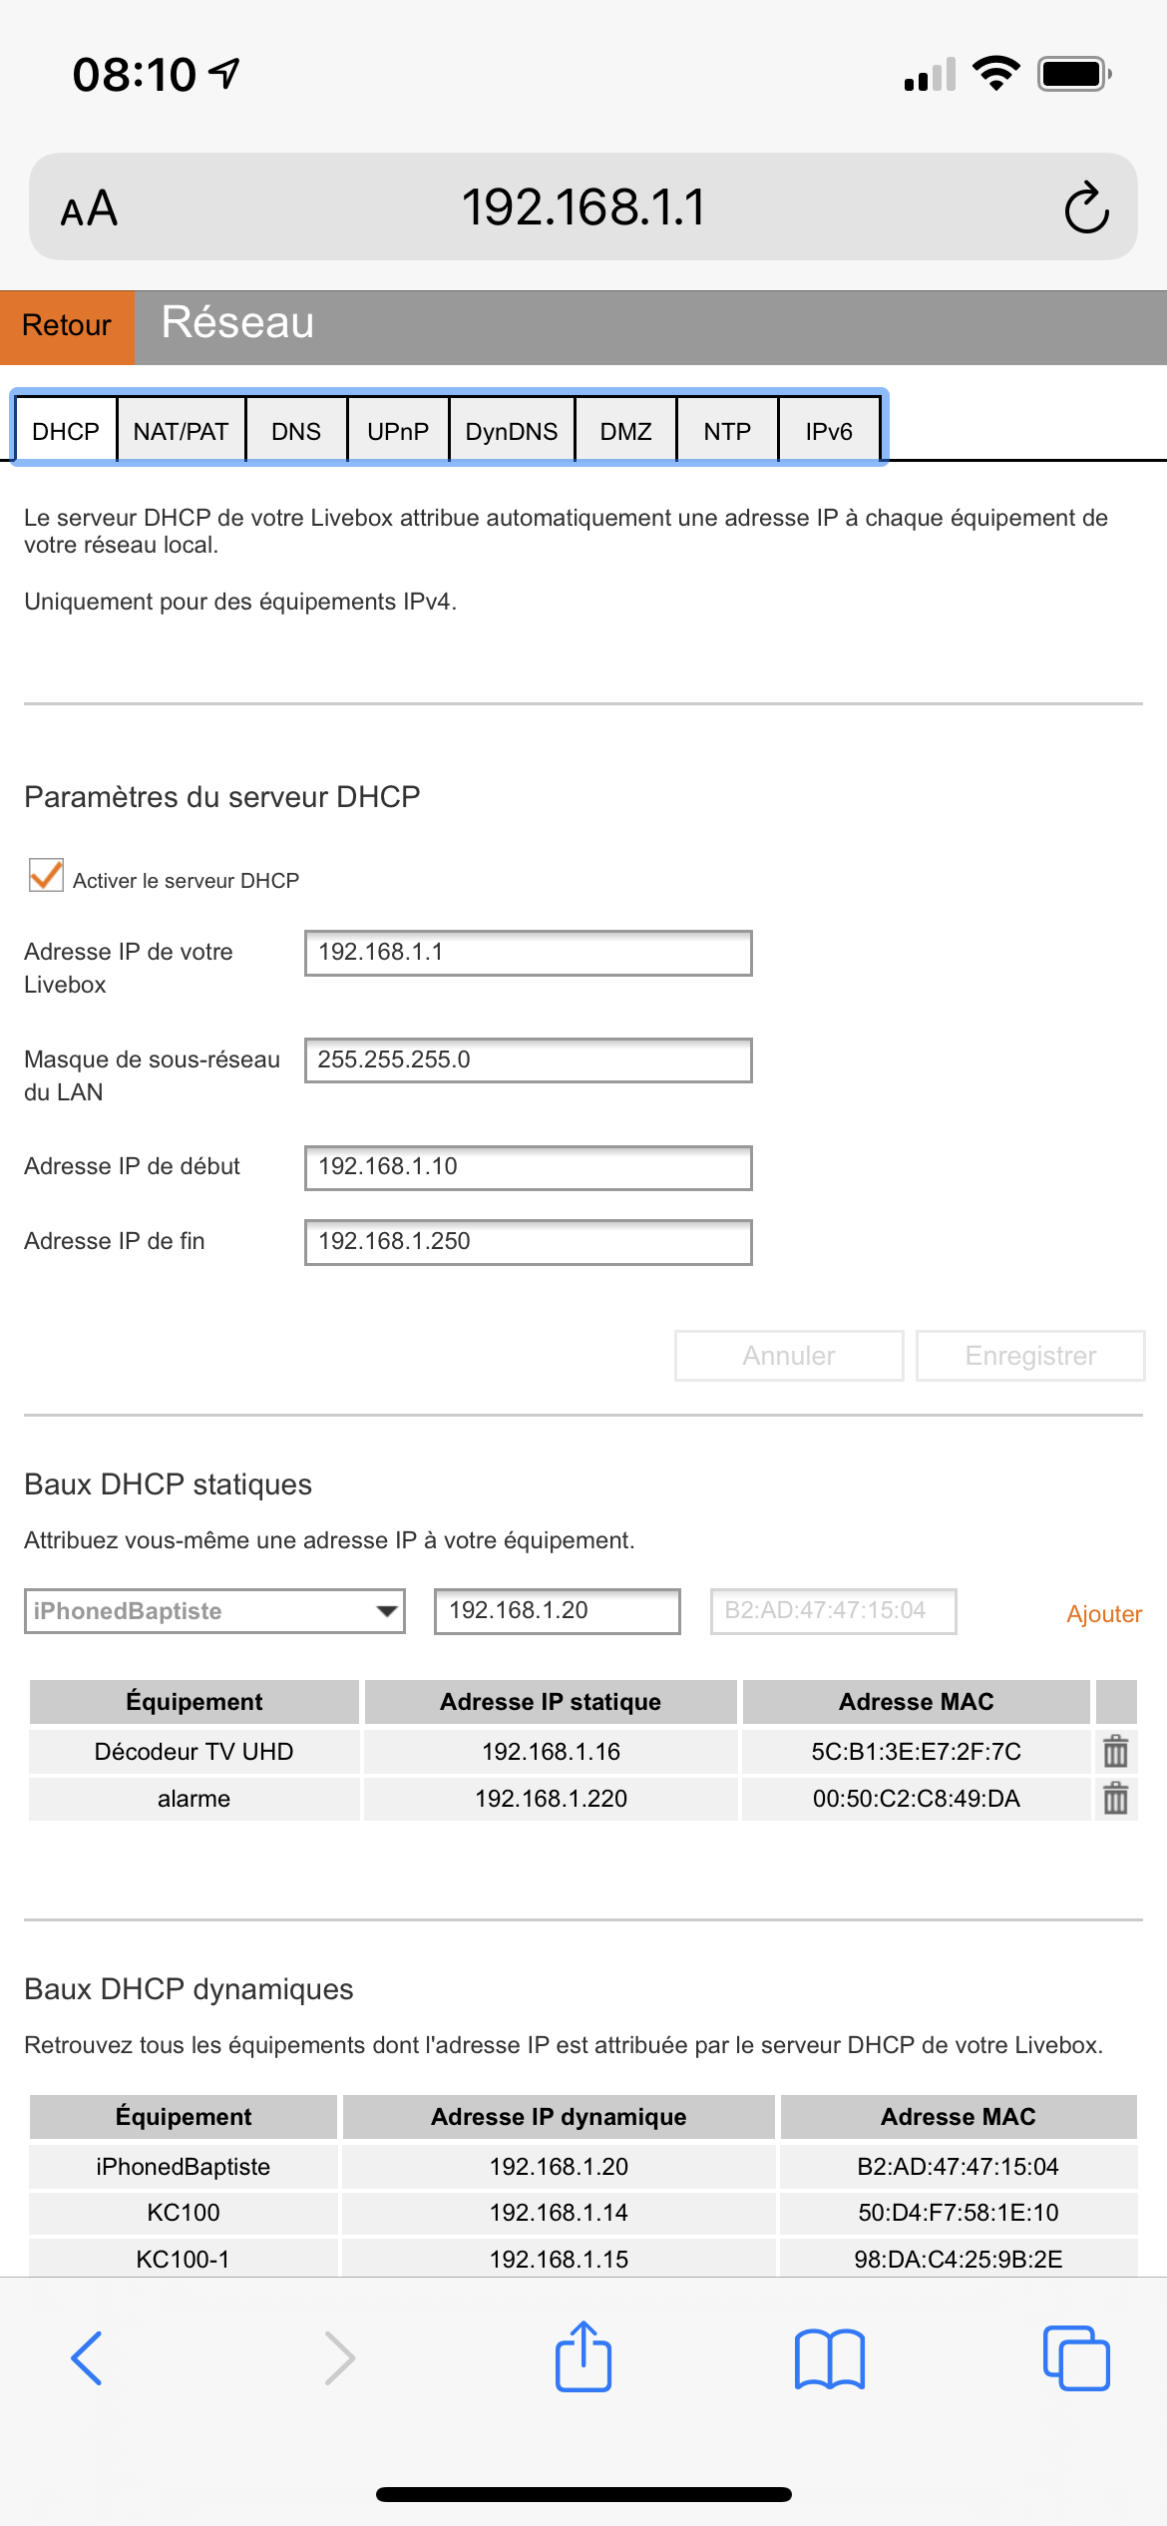Delete the Décodeur TV UHD static lease

(x=1115, y=1752)
